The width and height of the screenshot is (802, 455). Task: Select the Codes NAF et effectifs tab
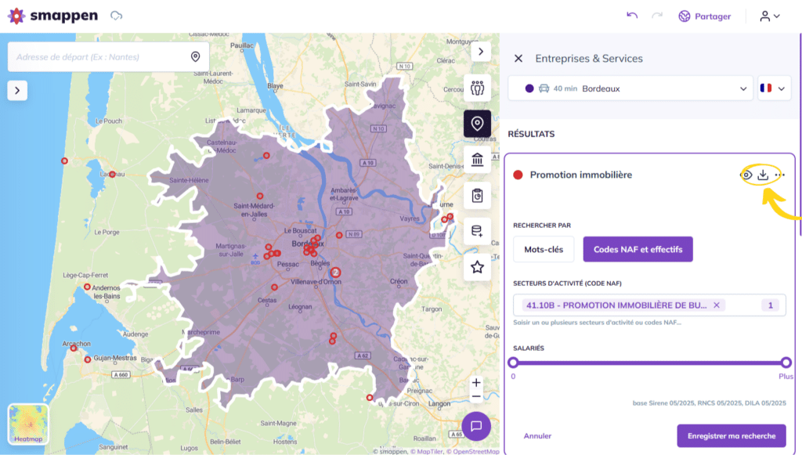638,250
